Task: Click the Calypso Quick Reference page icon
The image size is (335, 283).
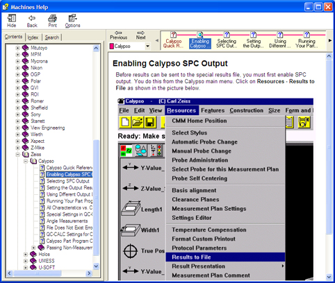Action: (x=42, y=168)
